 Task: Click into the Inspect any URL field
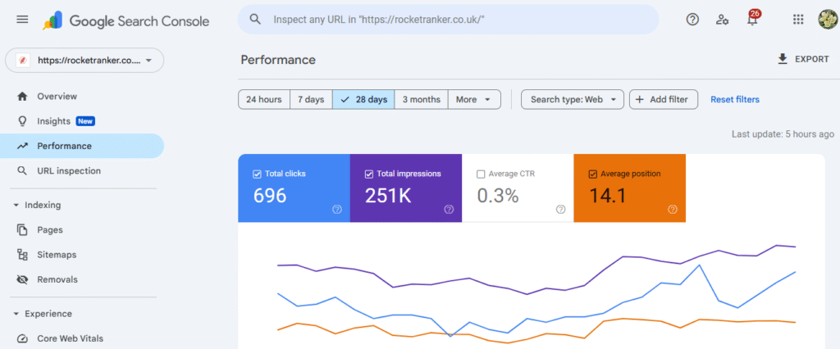pyautogui.click(x=449, y=20)
